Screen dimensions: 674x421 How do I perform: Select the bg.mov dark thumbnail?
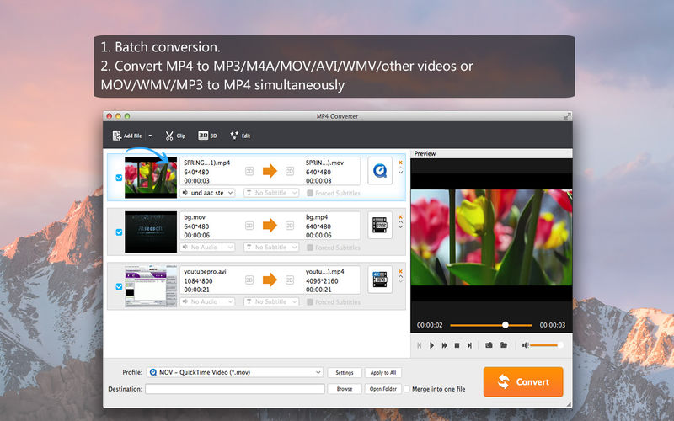[151, 232]
